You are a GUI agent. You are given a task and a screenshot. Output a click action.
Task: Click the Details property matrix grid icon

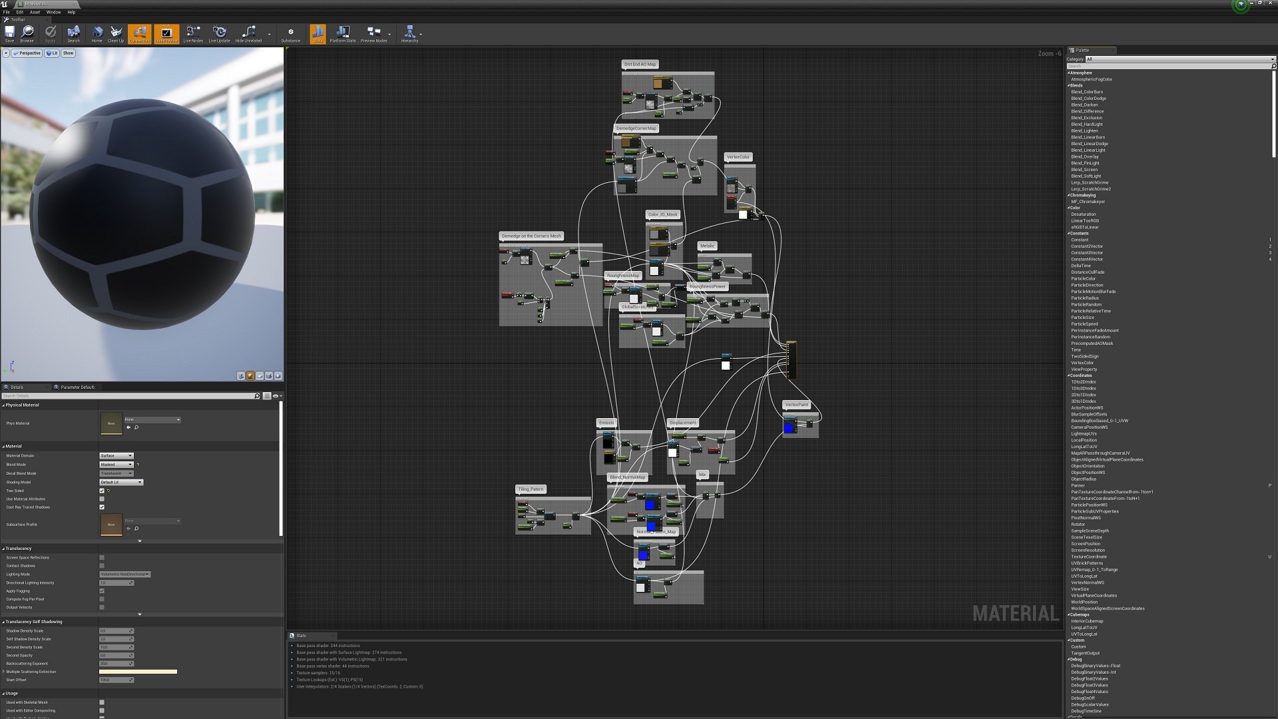(267, 396)
